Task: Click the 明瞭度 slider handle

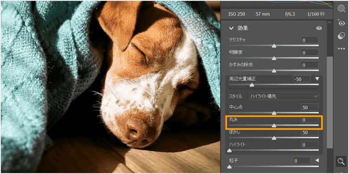Action: [274, 58]
